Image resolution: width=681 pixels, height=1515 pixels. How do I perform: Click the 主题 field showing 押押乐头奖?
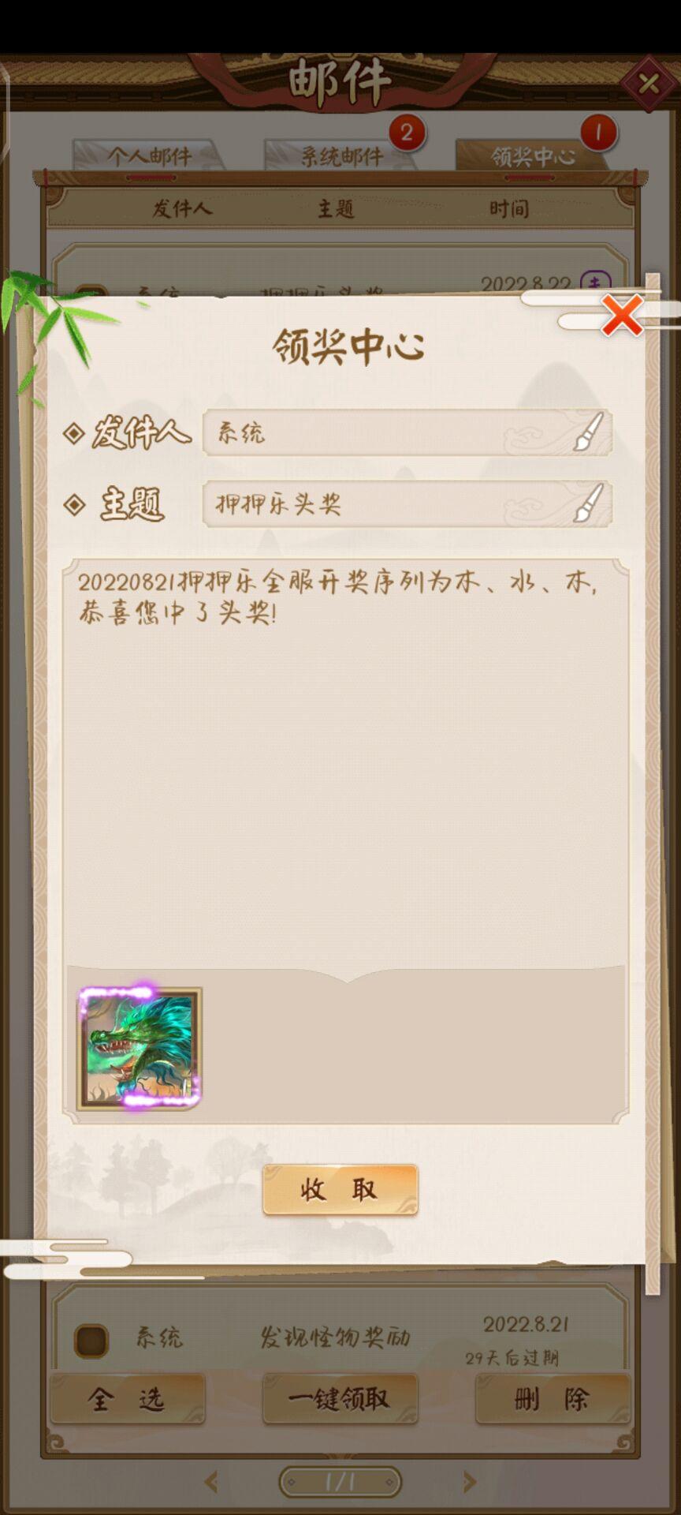(x=407, y=503)
